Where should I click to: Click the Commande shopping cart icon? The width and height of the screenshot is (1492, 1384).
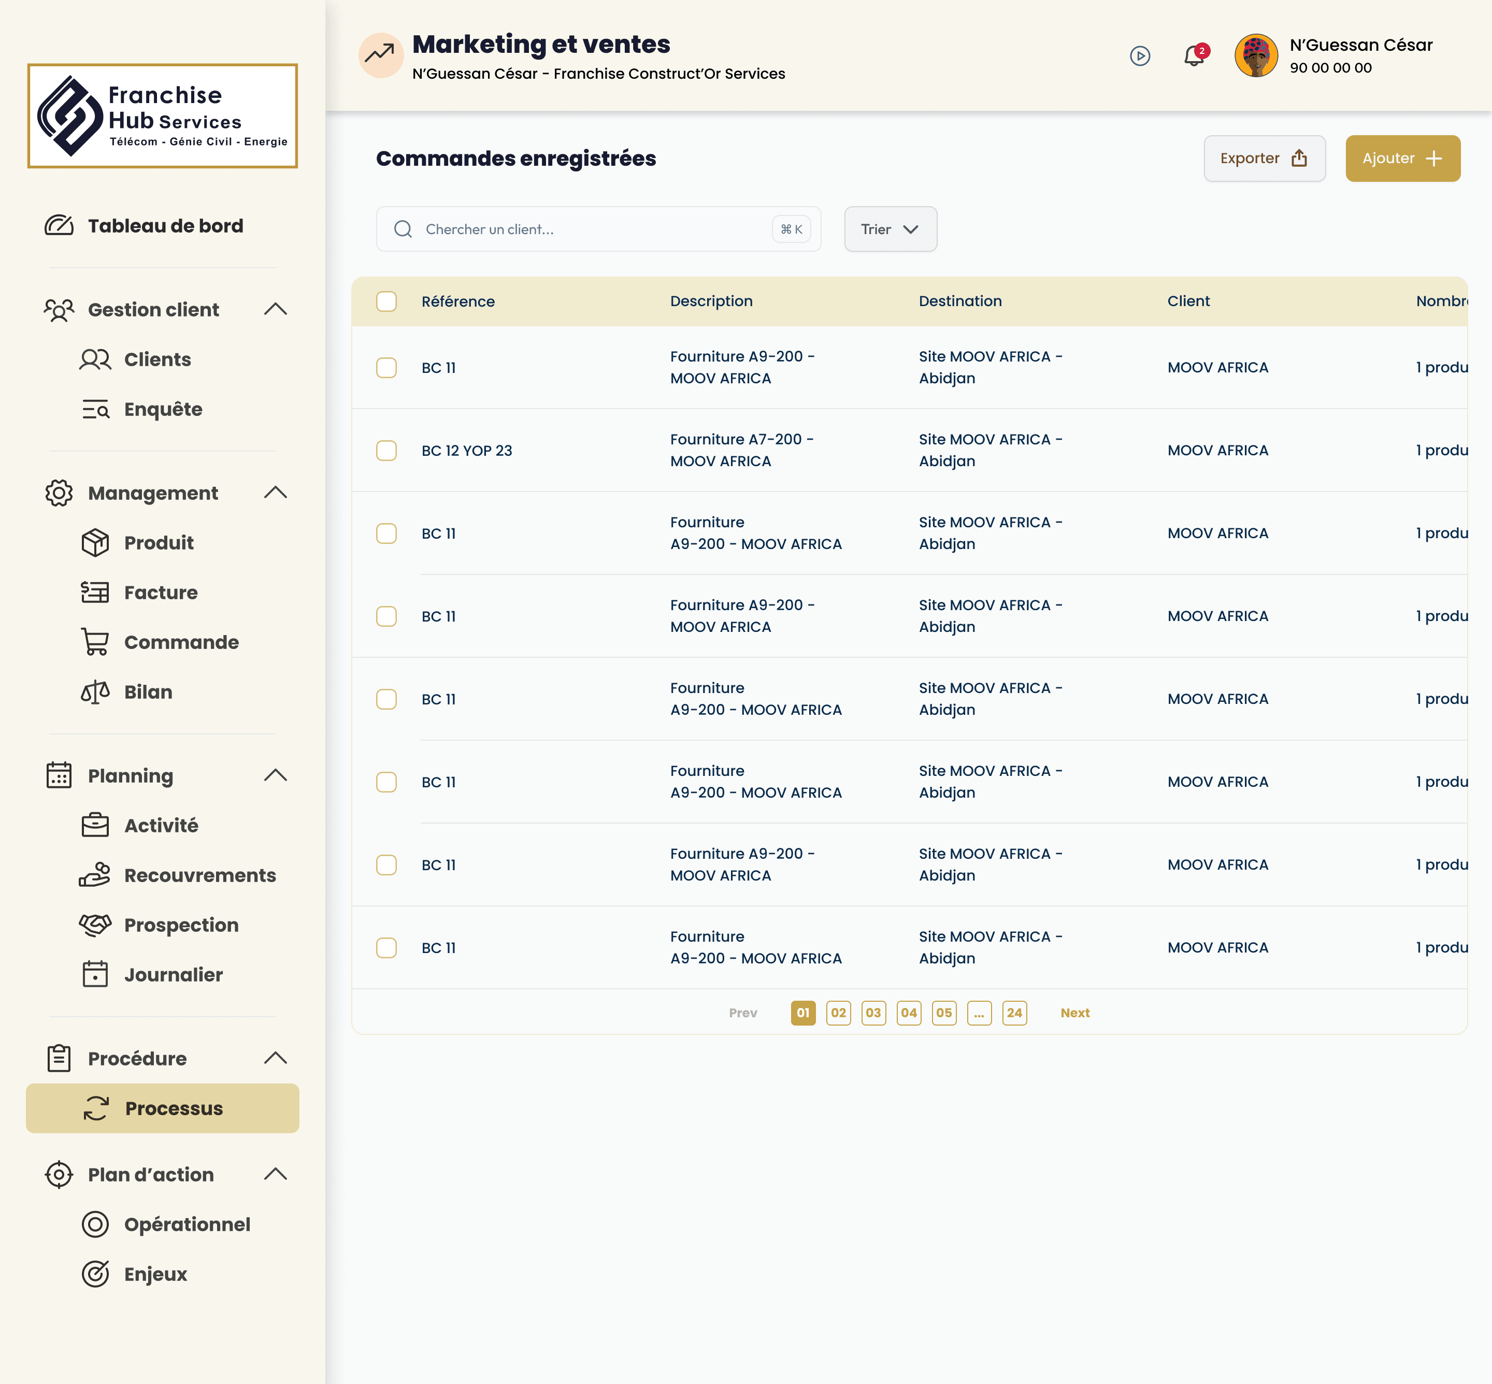pos(95,642)
